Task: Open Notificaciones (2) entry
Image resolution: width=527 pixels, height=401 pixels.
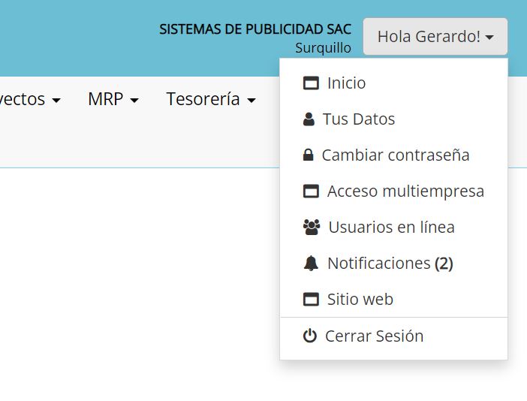Action: click(390, 264)
